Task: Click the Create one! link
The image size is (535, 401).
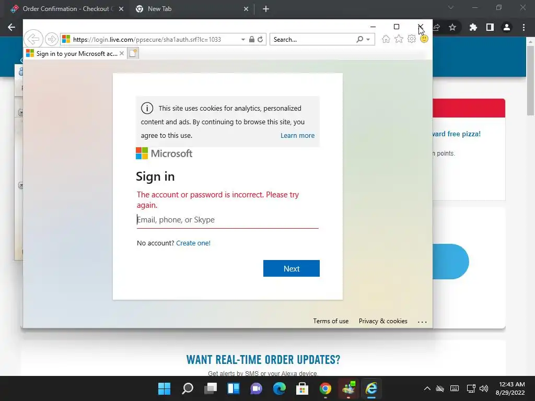Action: pyautogui.click(x=193, y=243)
